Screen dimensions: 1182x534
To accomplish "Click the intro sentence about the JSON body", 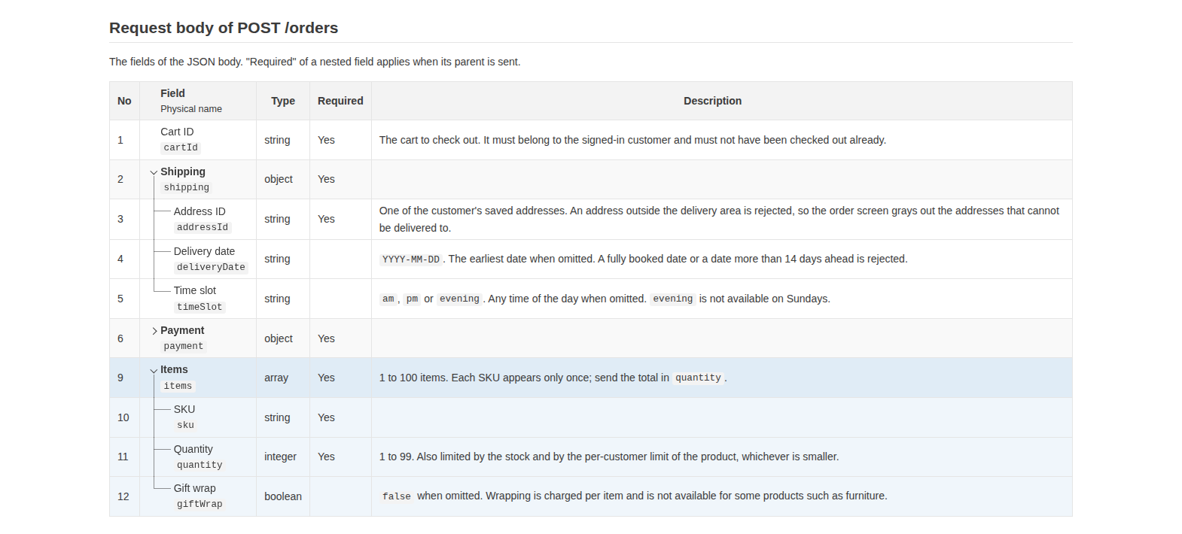I will point(315,62).
